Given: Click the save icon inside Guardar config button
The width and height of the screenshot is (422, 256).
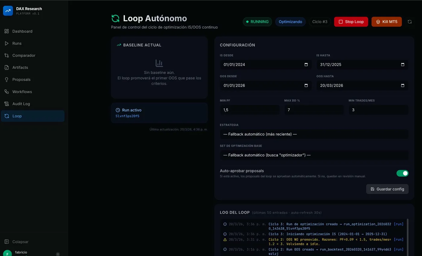Looking at the screenshot, I should click(x=373, y=189).
